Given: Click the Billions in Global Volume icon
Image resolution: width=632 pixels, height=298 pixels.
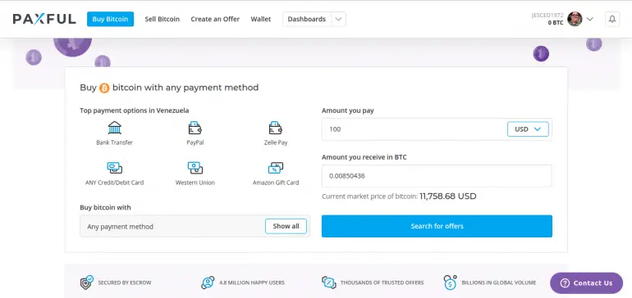Looking at the screenshot, I should 450,282.
